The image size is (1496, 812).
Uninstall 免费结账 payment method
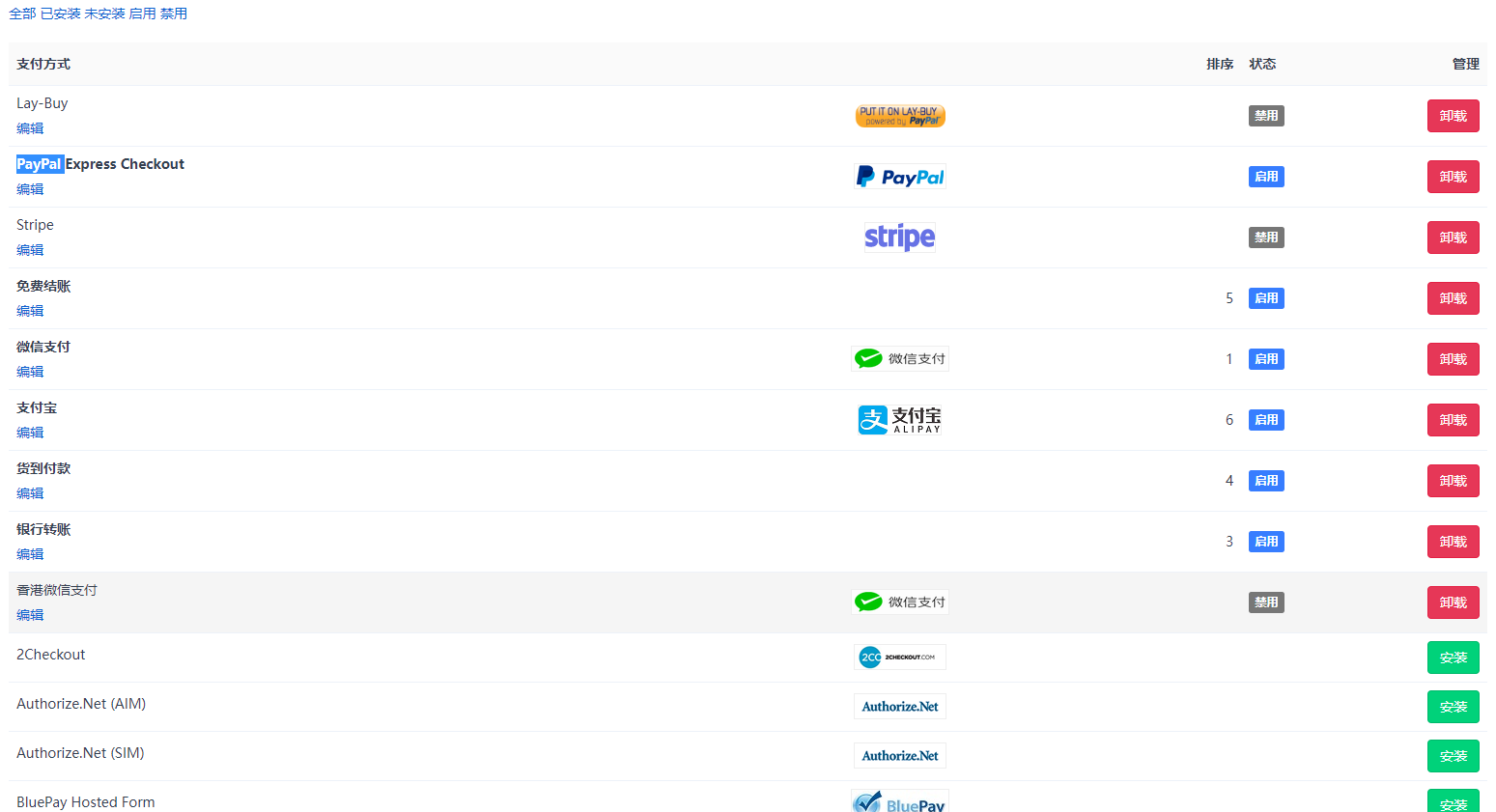[1454, 298]
